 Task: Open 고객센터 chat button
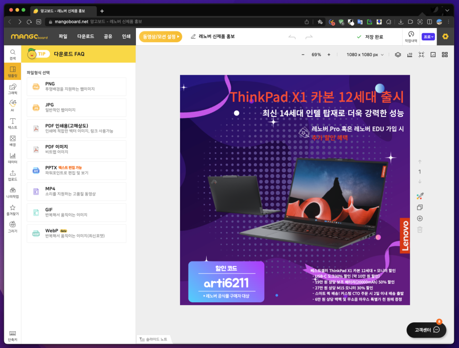(427, 330)
